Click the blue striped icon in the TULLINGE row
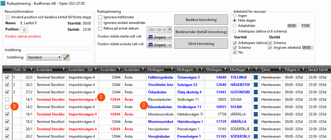Viewport: 331px width, 140px height. (x=255, y=77)
